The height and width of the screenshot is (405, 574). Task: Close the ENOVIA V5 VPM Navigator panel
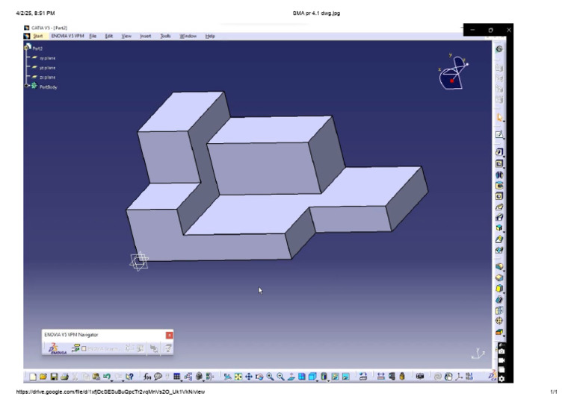(x=169, y=335)
